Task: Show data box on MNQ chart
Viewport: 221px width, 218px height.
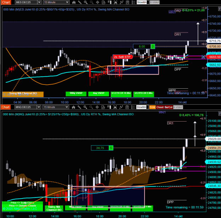Action: point(103,107)
